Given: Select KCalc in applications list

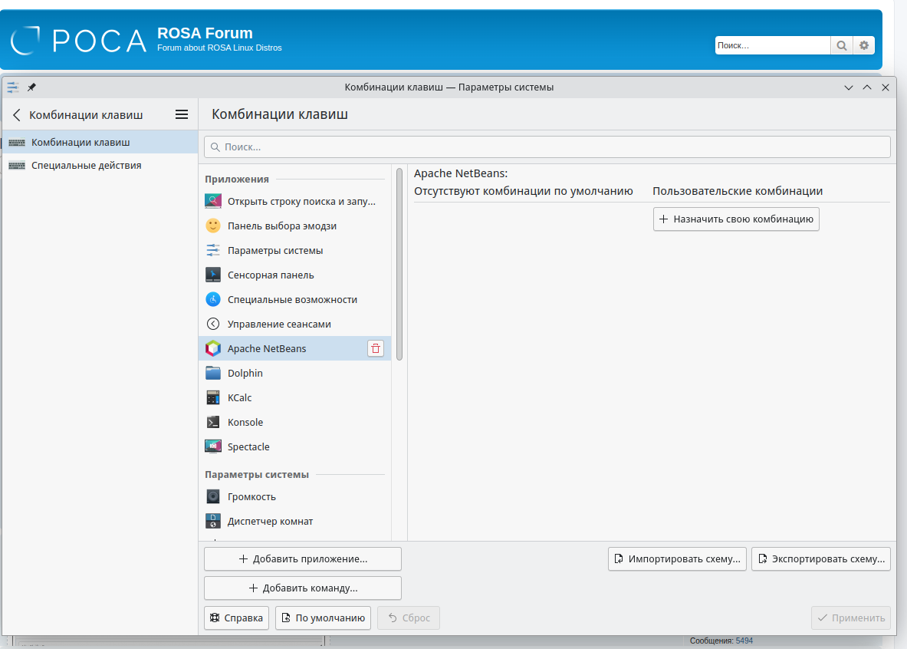Looking at the screenshot, I should pyautogui.click(x=295, y=397).
